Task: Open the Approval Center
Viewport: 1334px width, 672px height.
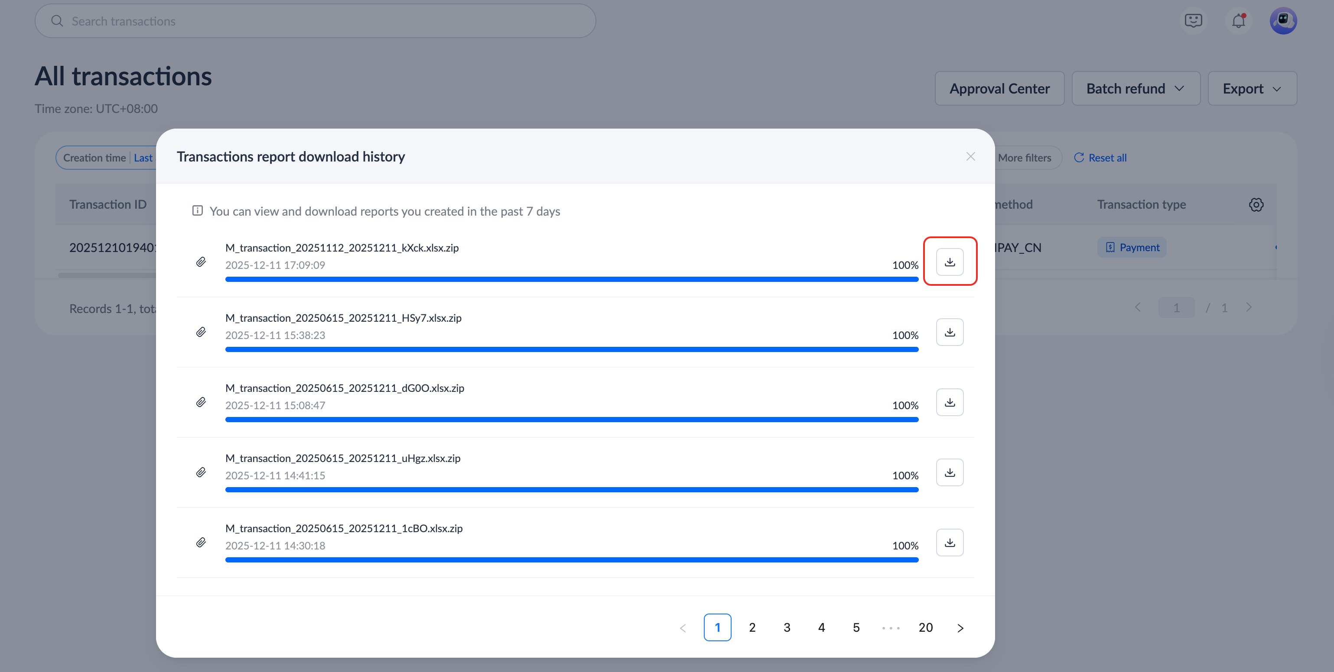Action: point(999,88)
